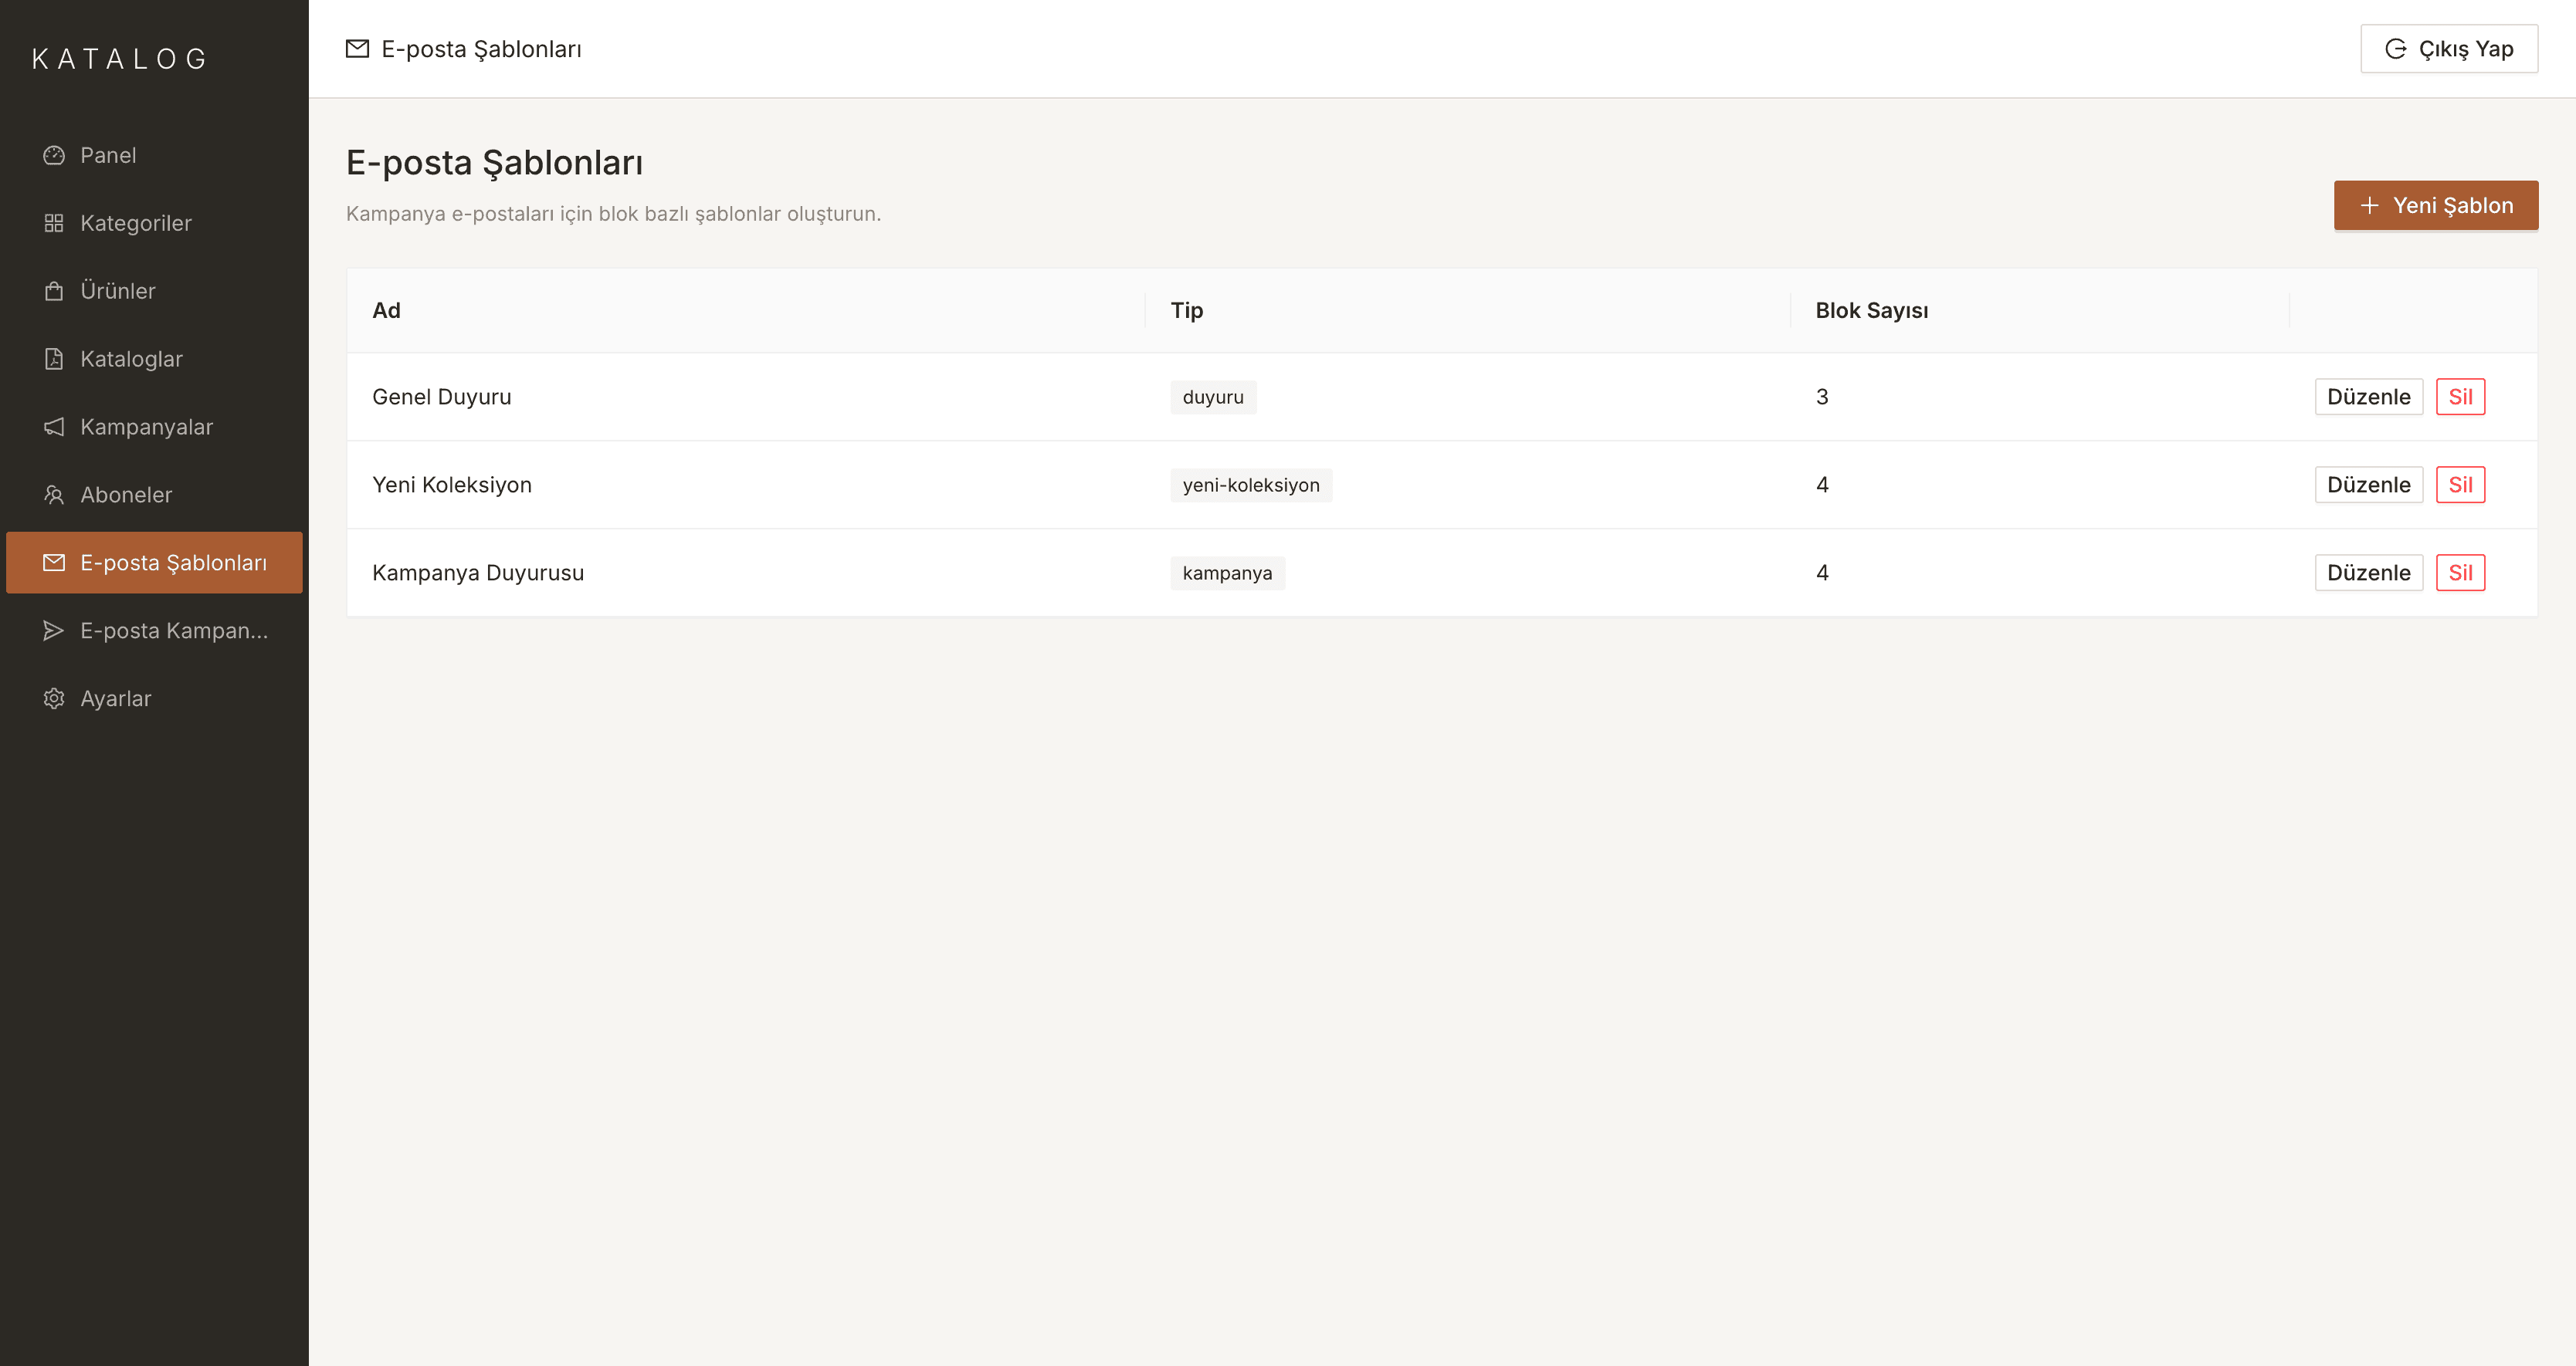Click the Kategoriler grid icon

point(54,223)
